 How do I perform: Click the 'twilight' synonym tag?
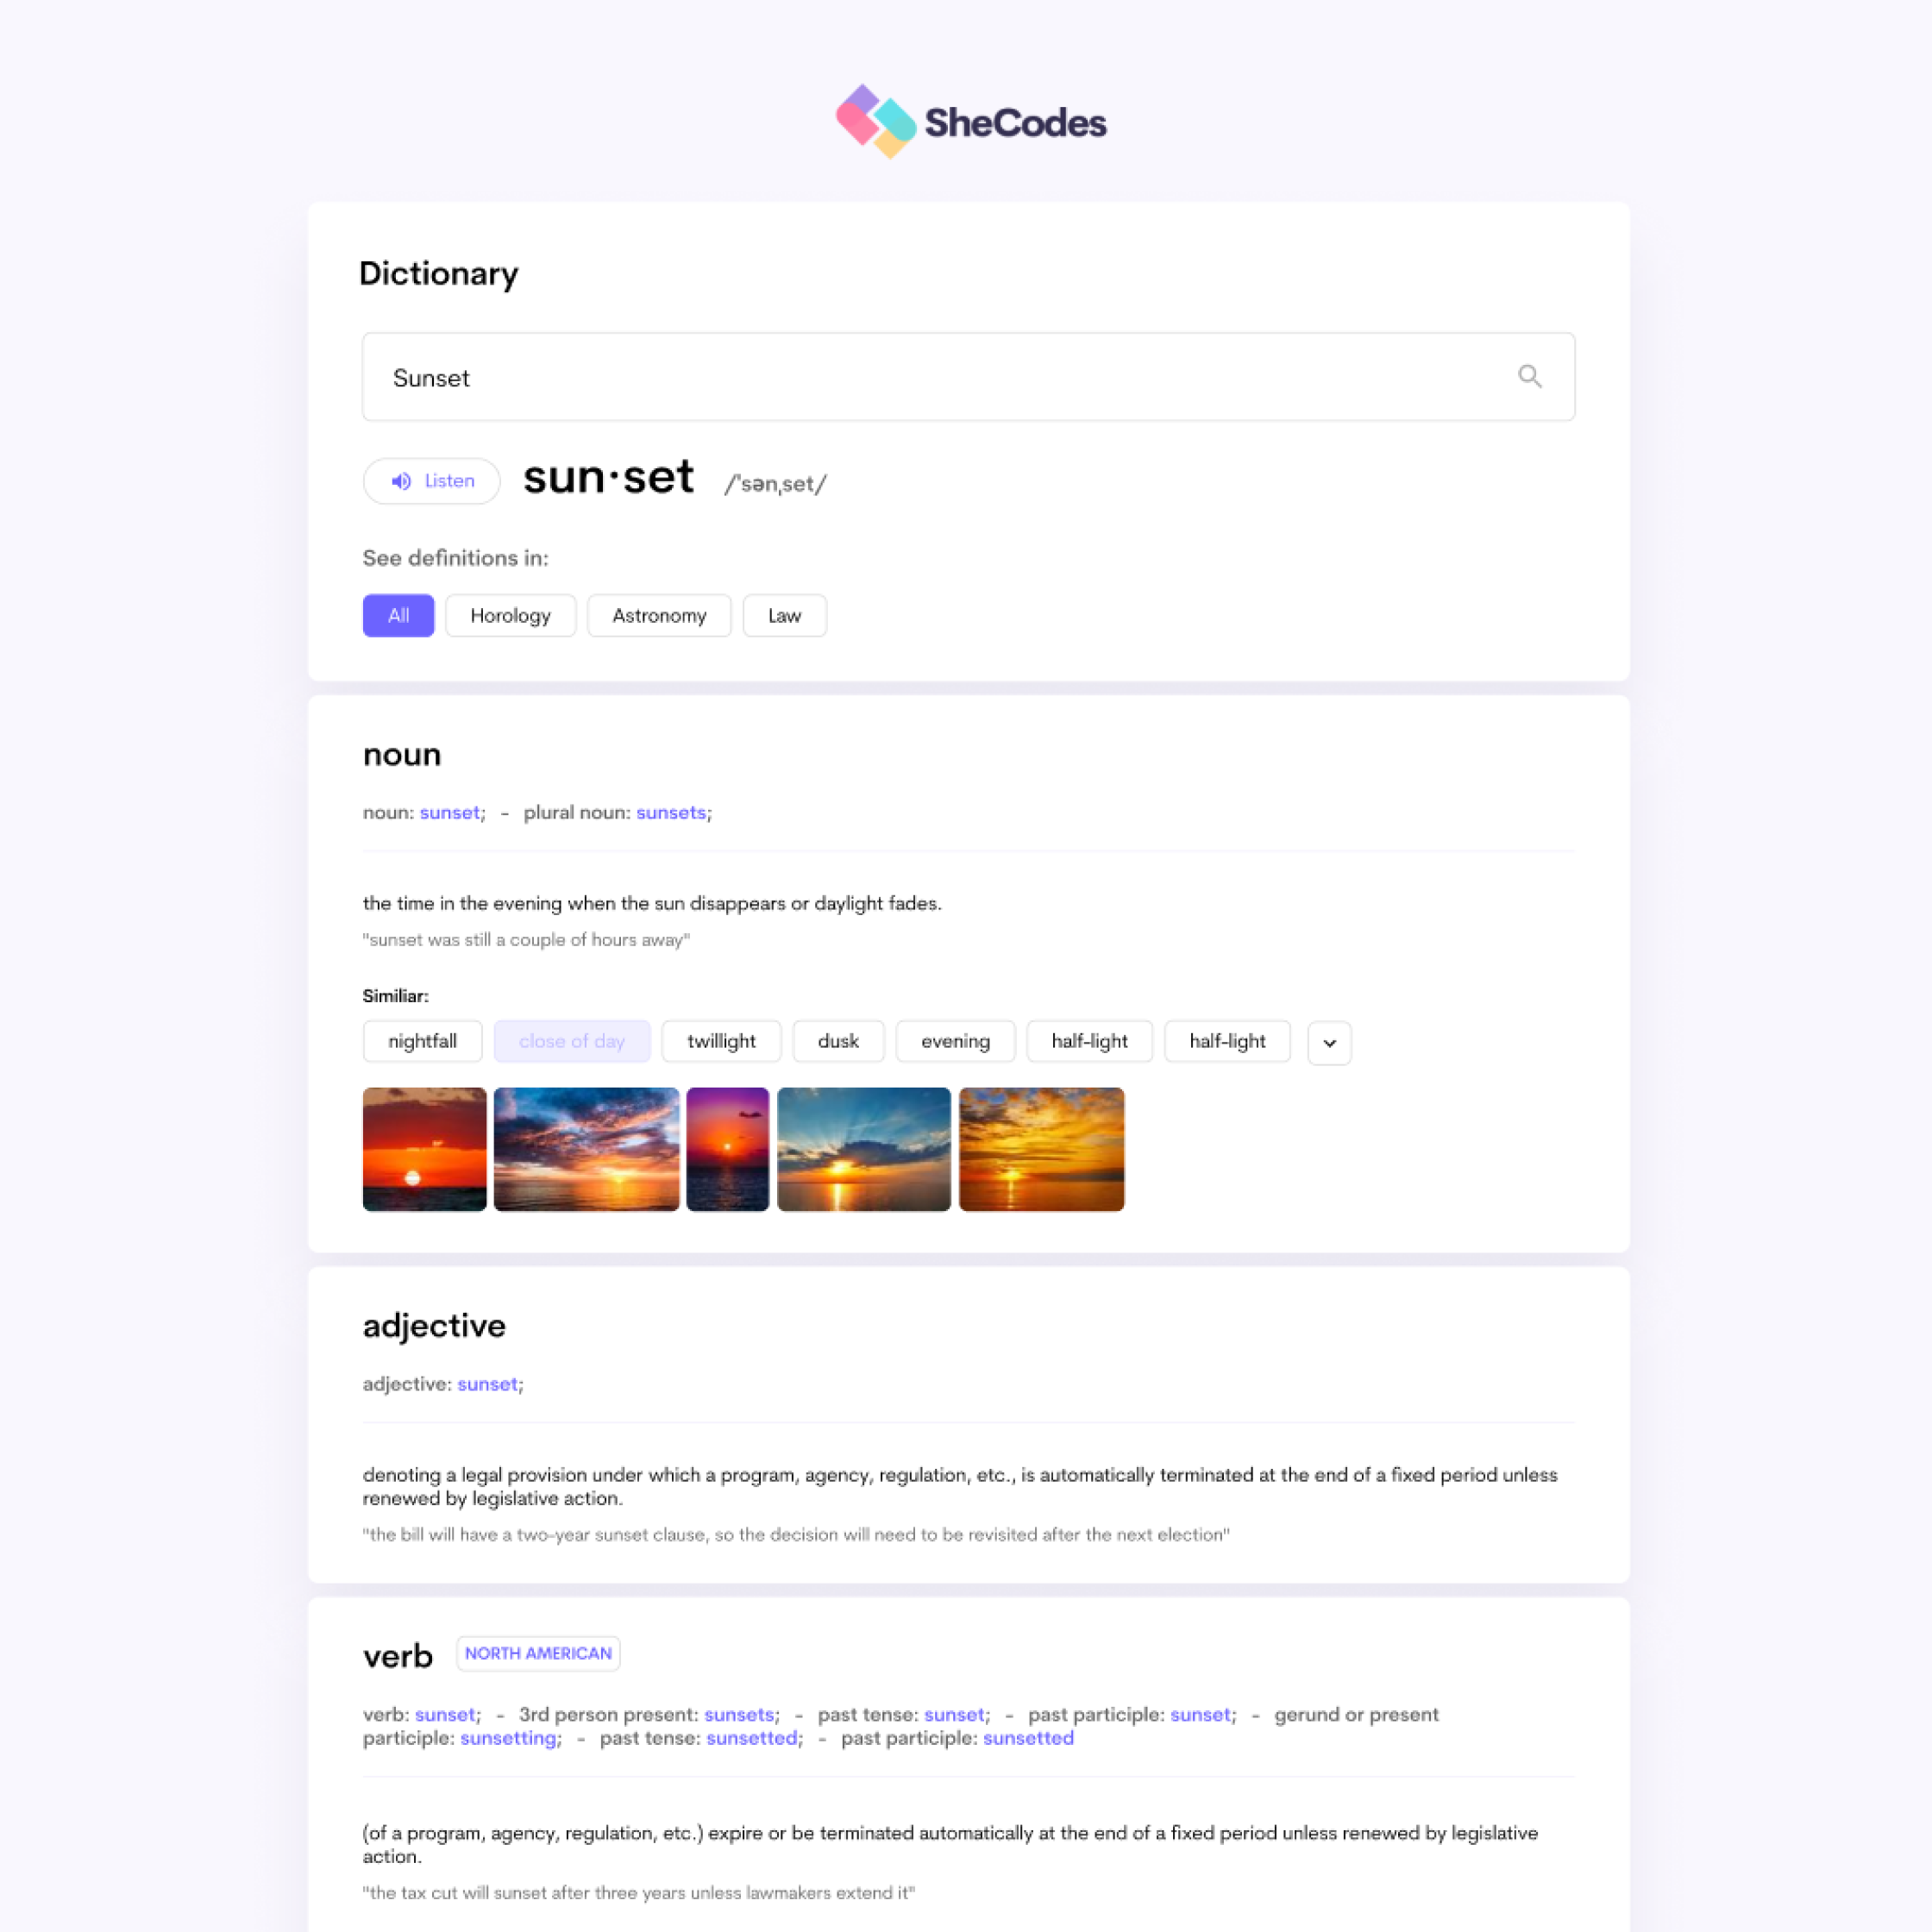(720, 1040)
